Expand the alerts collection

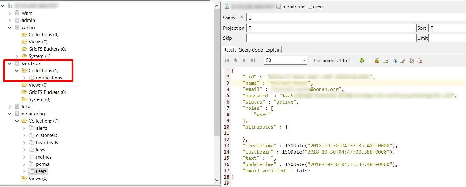click(x=24, y=128)
